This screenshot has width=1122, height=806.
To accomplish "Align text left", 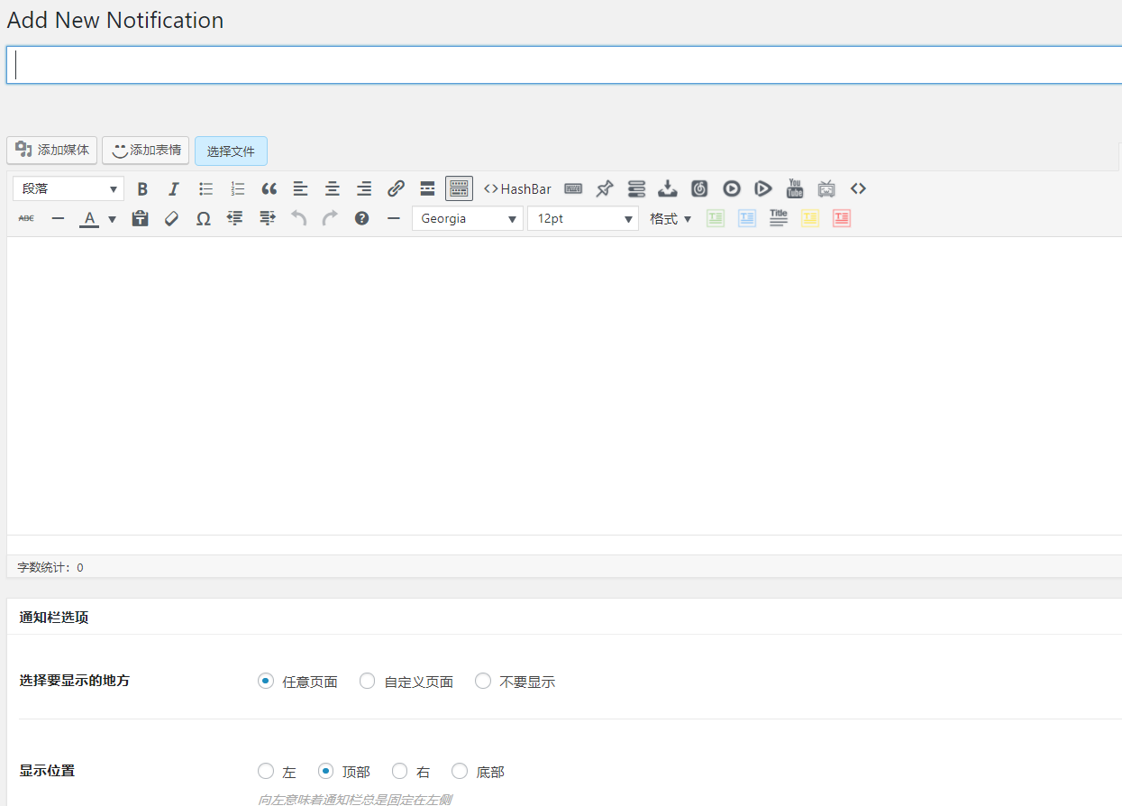I will click(x=300, y=188).
